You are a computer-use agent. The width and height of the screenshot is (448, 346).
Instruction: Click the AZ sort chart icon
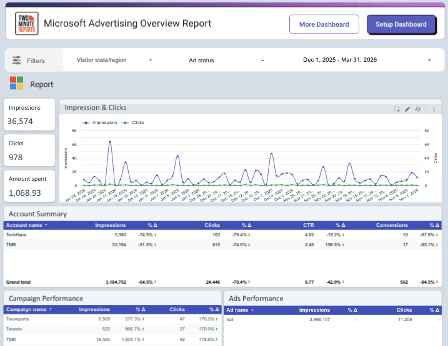[x=418, y=109]
